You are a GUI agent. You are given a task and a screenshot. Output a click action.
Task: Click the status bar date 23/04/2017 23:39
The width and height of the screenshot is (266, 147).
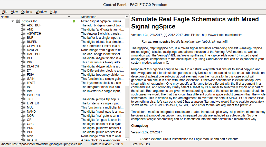coord(107,144)
